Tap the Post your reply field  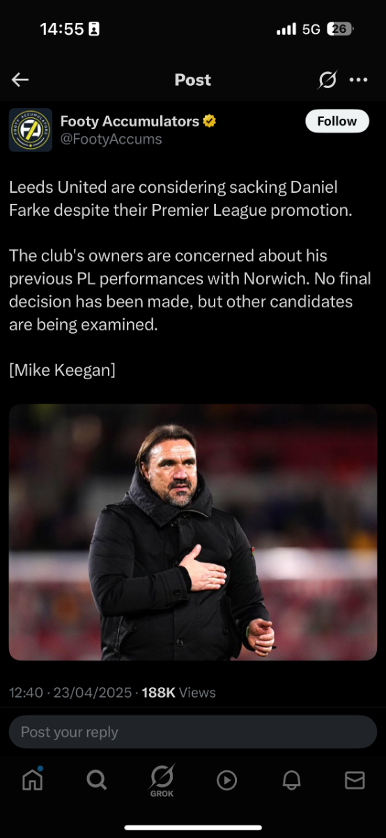[x=193, y=732]
